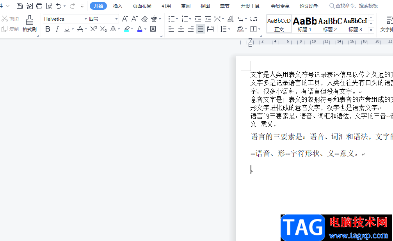Open the 章节 tab
393x241 pixels.
224,6
